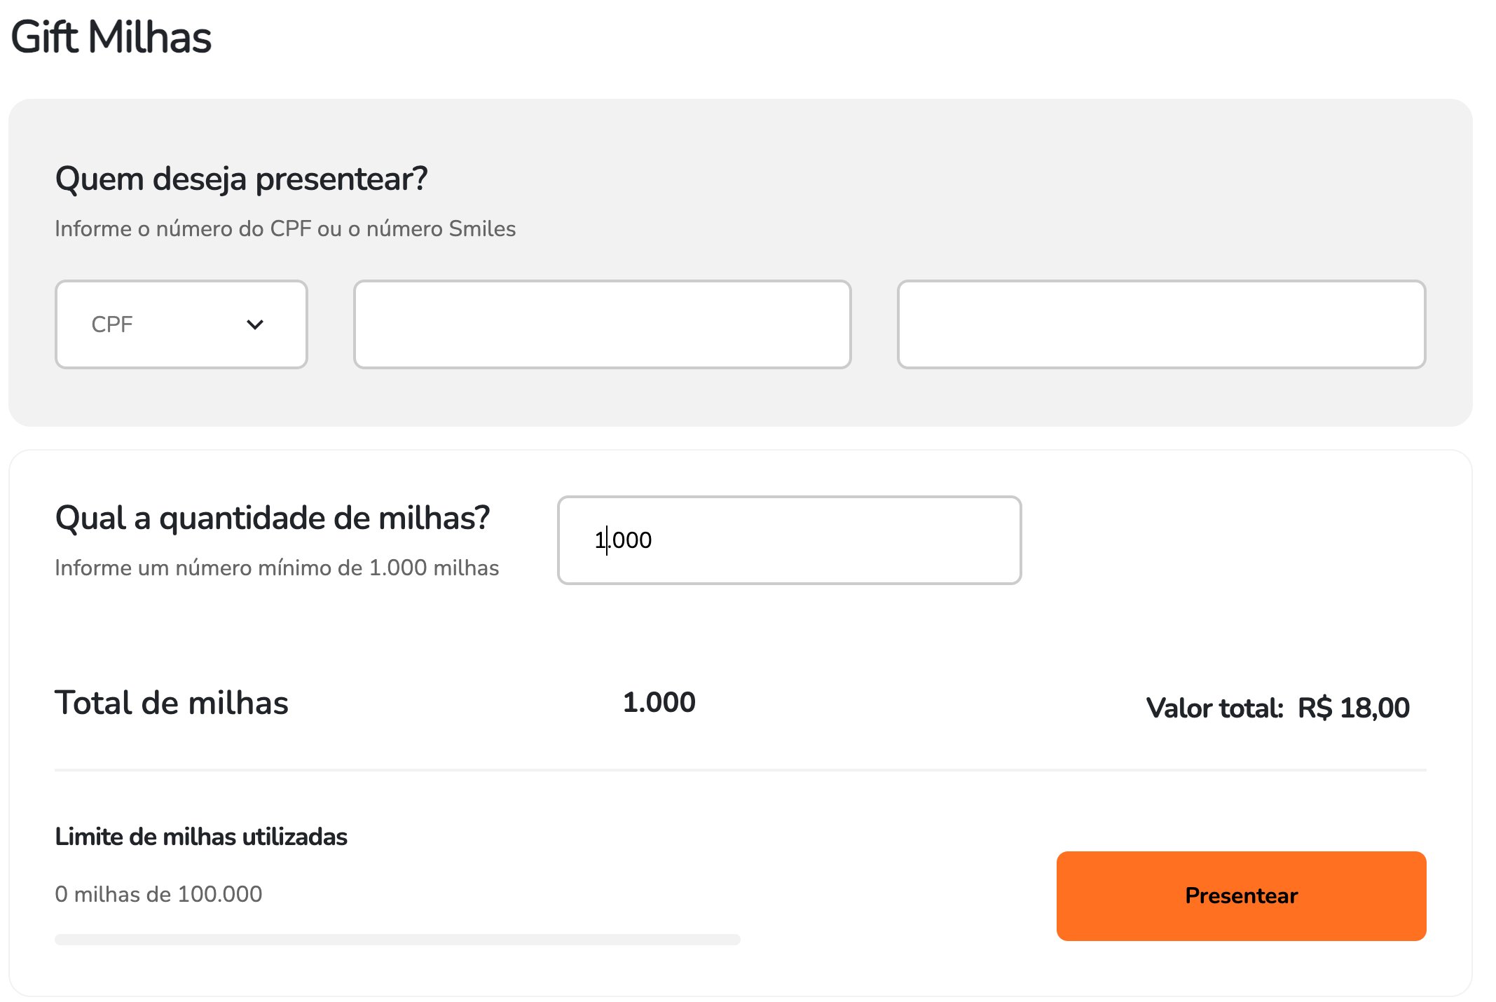Screen dimensions: 1496x1002
Task: Click the minimum 1.000 milhas hint text
Action: point(277,568)
